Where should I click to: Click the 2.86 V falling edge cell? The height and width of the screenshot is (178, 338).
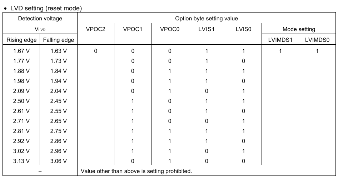point(58,141)
